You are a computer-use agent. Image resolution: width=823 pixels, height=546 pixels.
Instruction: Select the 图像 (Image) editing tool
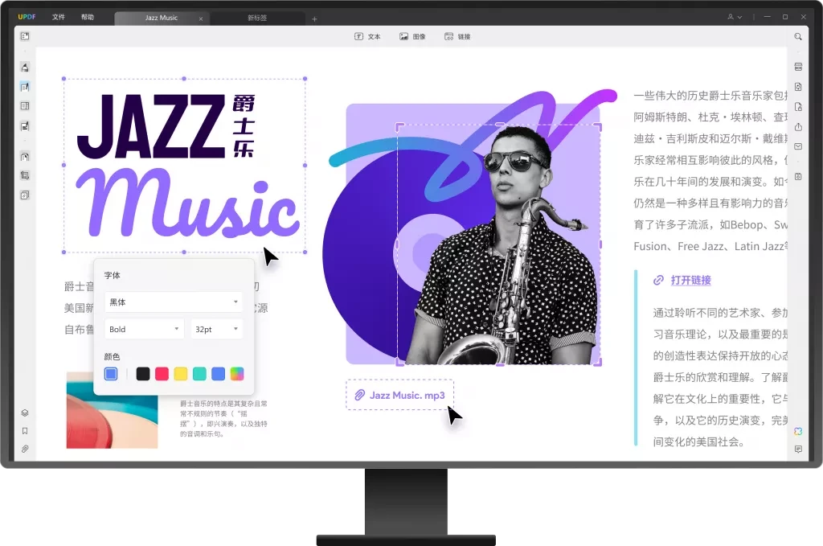pos(412,36)
